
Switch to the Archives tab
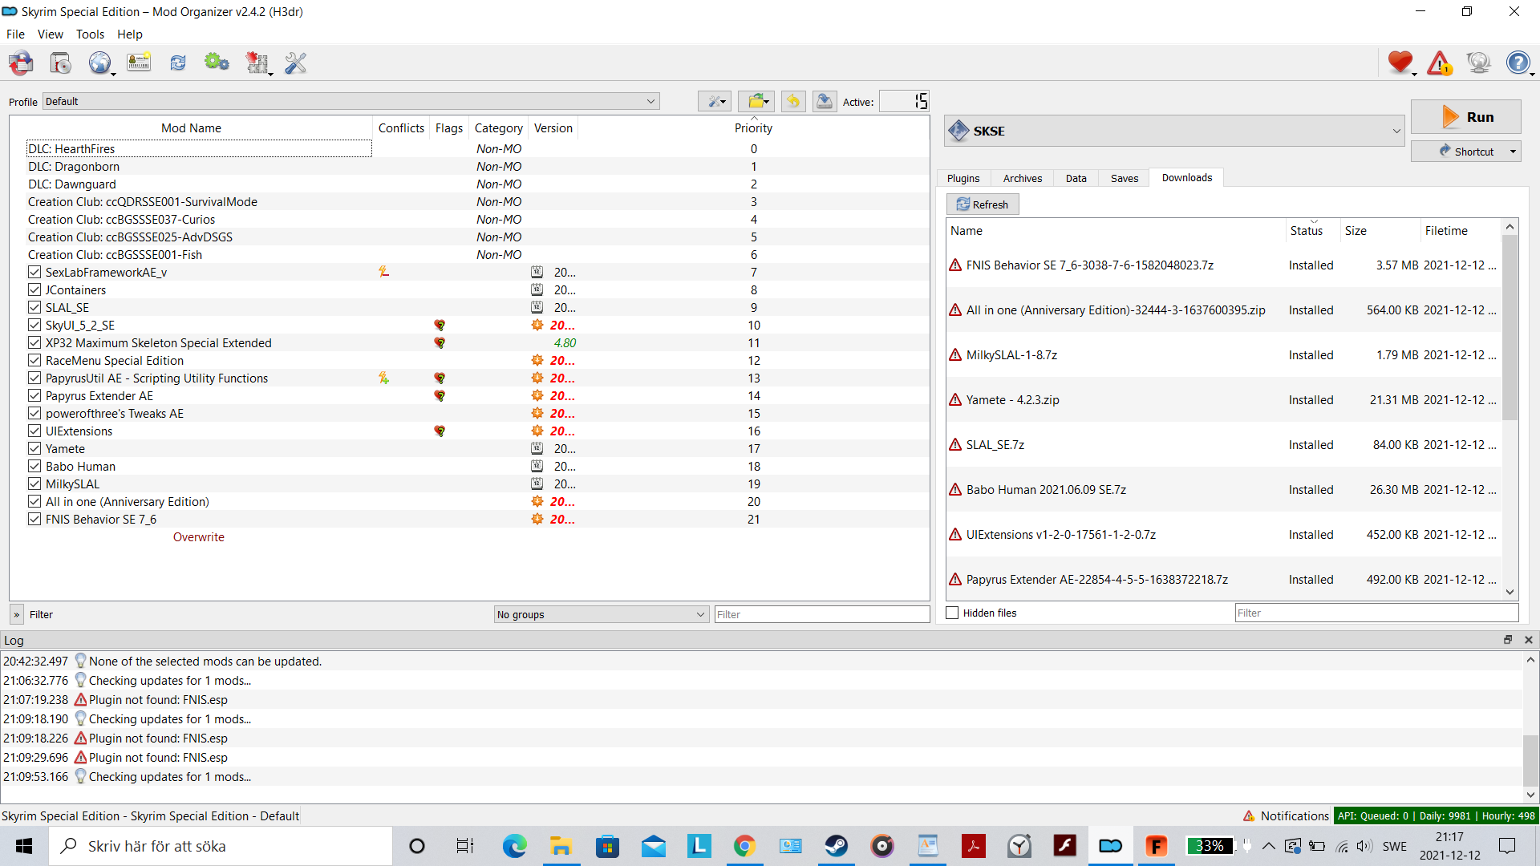1023,178
